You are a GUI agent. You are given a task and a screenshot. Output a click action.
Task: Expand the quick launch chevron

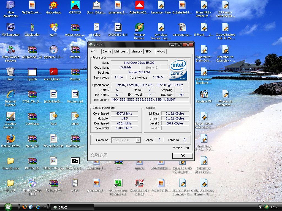pyautogui.click(x=44, y=207)
